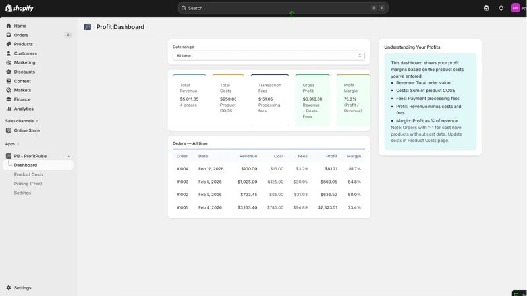Click the Analytics bar chart icon
This screenshot has width=527, height=296.
pos(9,109)
